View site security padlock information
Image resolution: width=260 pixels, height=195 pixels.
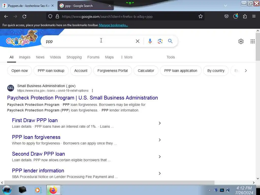[57, 16]
